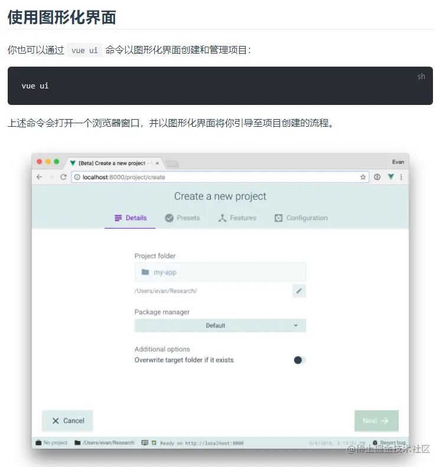Viewport: 443px width, 467px height.
Task: Click the /Users/evan/Research/ path under folder field
Action: coord(165,291)
